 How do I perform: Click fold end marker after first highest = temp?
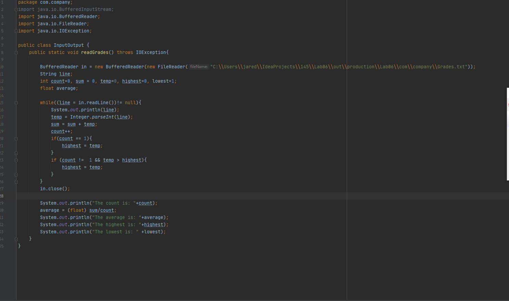pos(16,153)
